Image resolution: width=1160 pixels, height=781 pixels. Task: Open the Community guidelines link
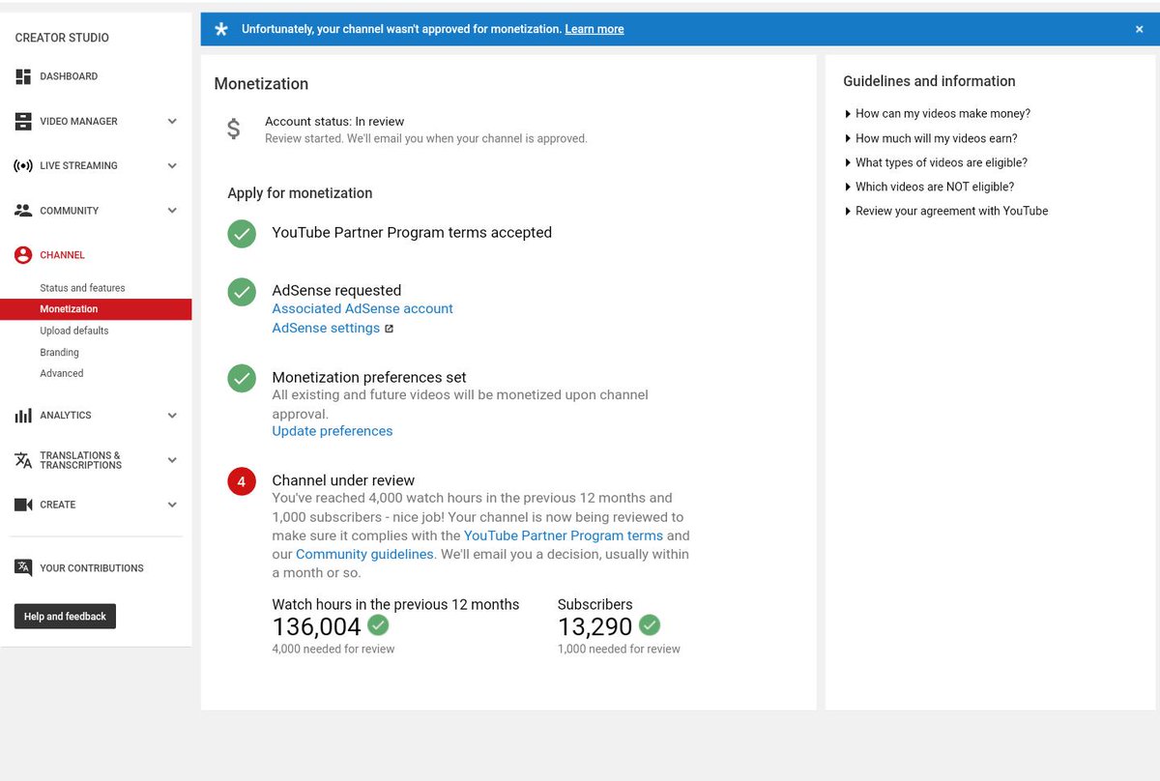(364, 555)
